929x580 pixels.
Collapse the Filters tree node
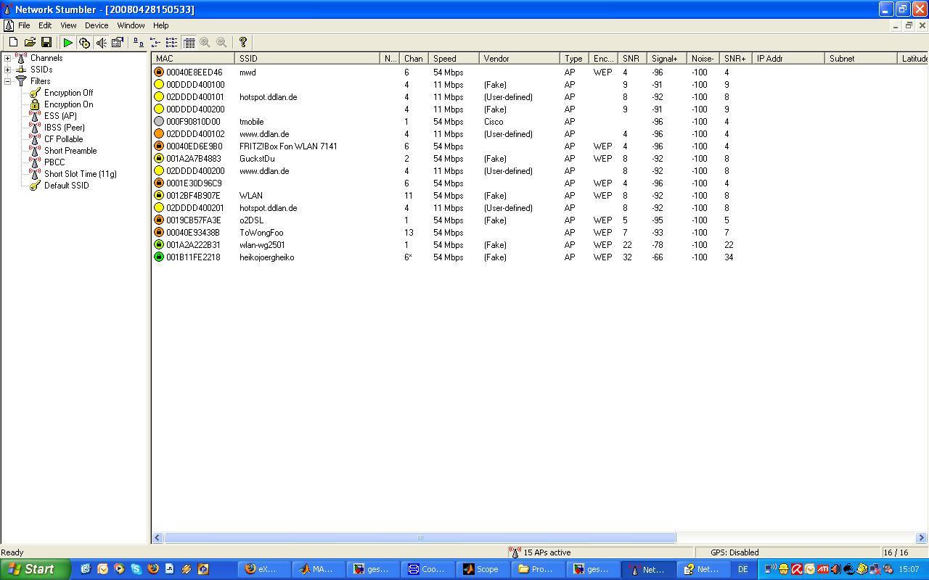coord(7,81)
